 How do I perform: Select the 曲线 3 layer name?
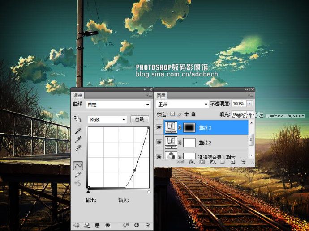click(x=205, y=128)
